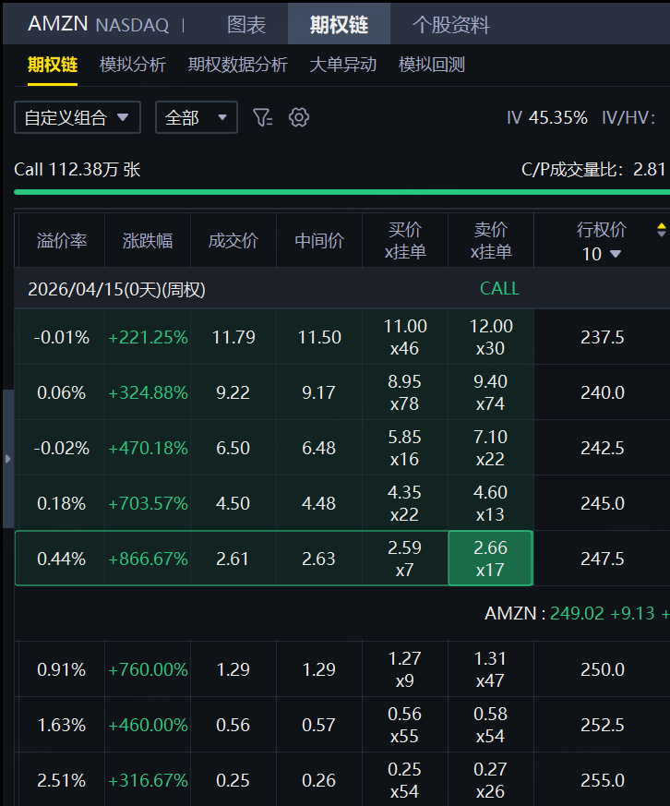The width and height of the screenshot is (670, 806).
Task: Select strike price 242.5 row
Action: click(x=603, y=448)
